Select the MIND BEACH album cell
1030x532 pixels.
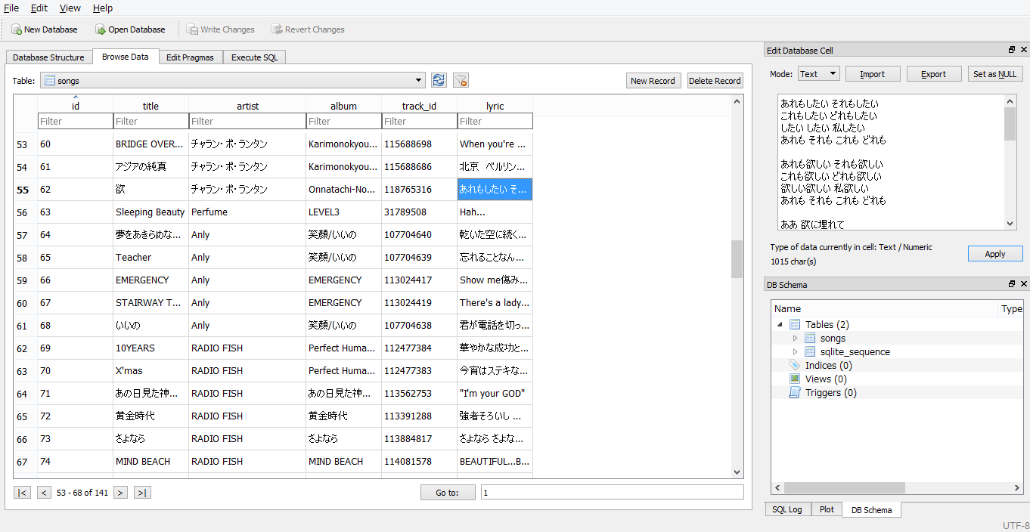click(344, 462)
